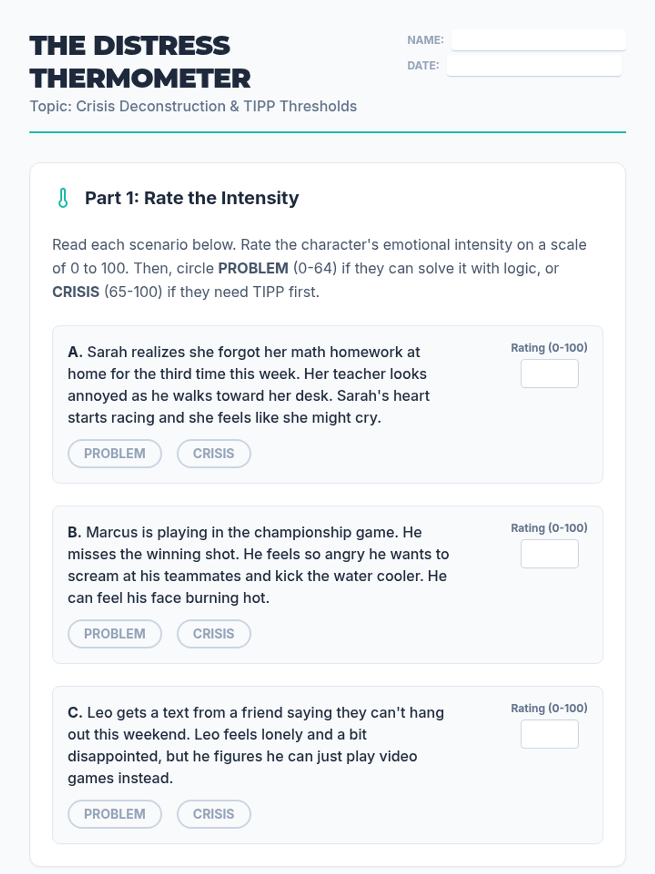Pick CRISIS for Leo's weekend text scenario
Screen dimensions: 655x874
point(213,814)
